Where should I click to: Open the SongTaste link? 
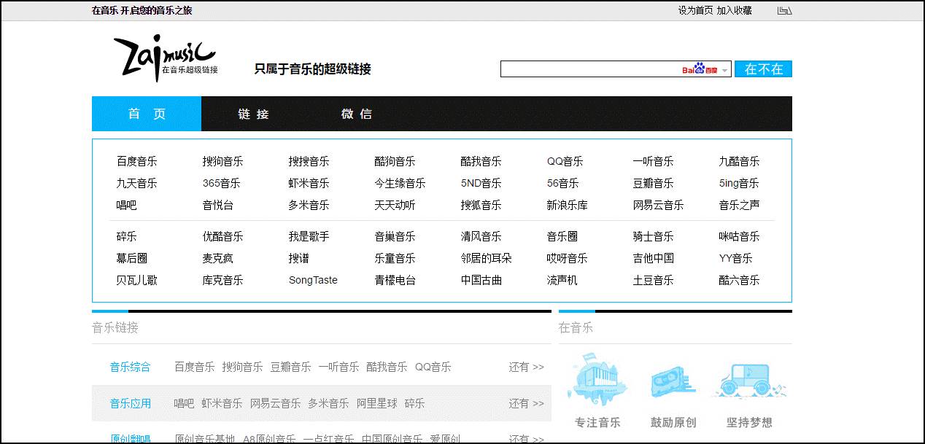click(x=314, y=280)
